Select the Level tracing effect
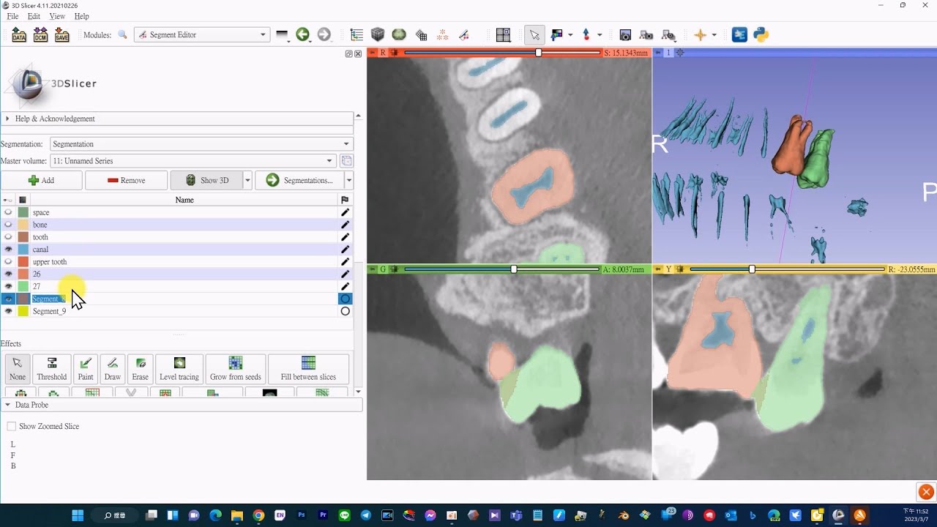This screenshot has width=937, height=527. coord(179,369)
